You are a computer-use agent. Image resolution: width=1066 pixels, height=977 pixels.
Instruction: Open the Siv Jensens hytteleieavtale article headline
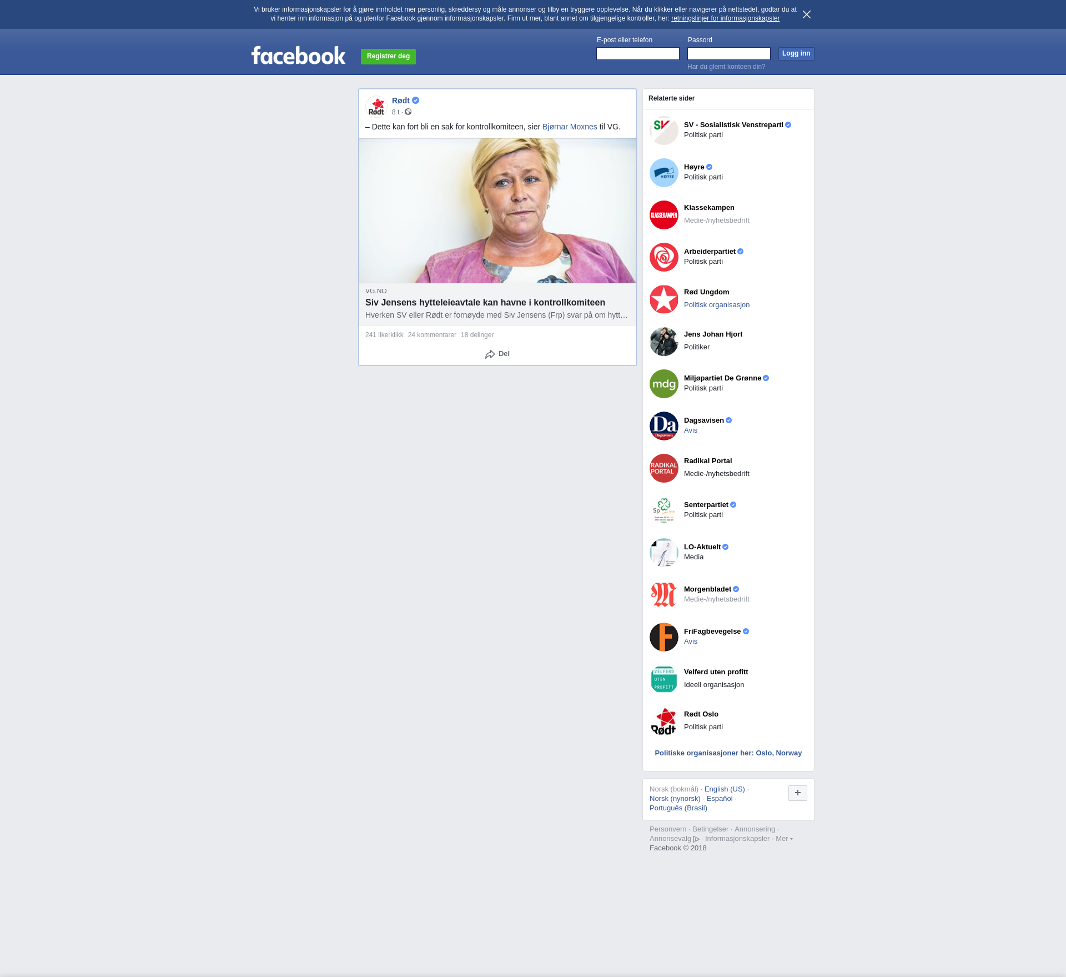pos(485,303)
